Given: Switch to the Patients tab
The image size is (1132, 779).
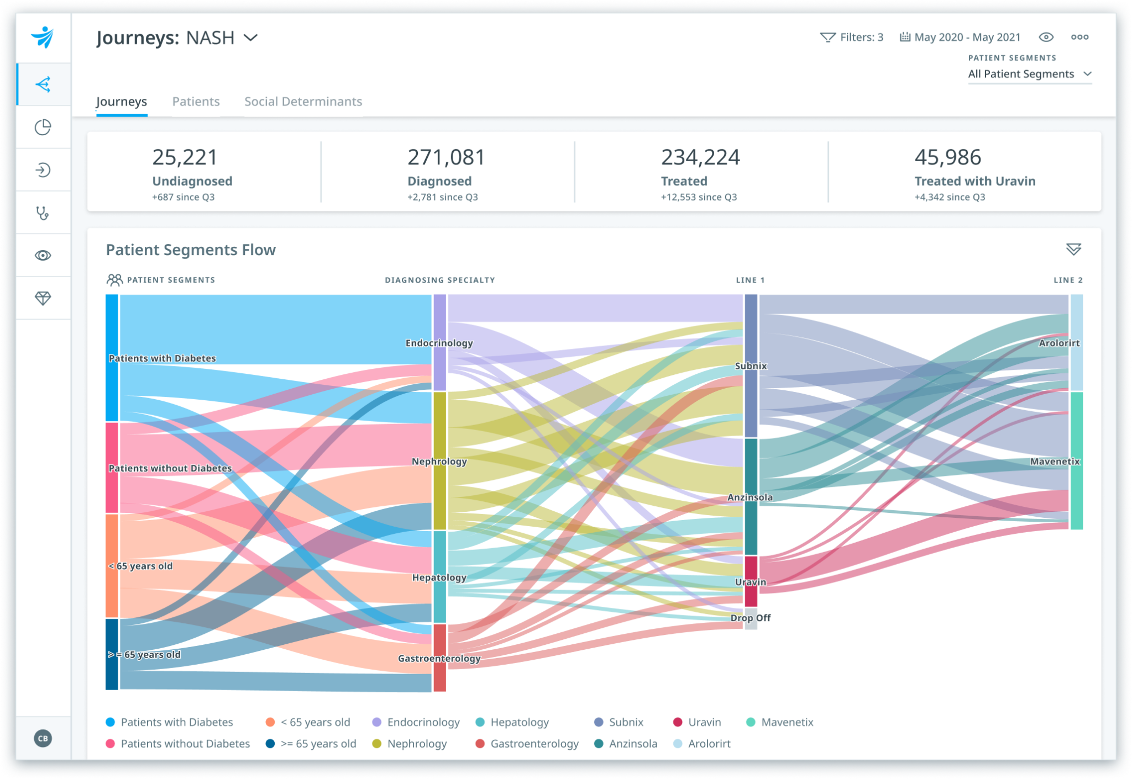Looking at the screenshot, I should [196, 102].
